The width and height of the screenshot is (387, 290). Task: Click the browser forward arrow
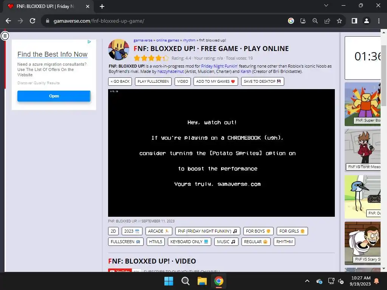pyautogui.click(x=20, y=21)
